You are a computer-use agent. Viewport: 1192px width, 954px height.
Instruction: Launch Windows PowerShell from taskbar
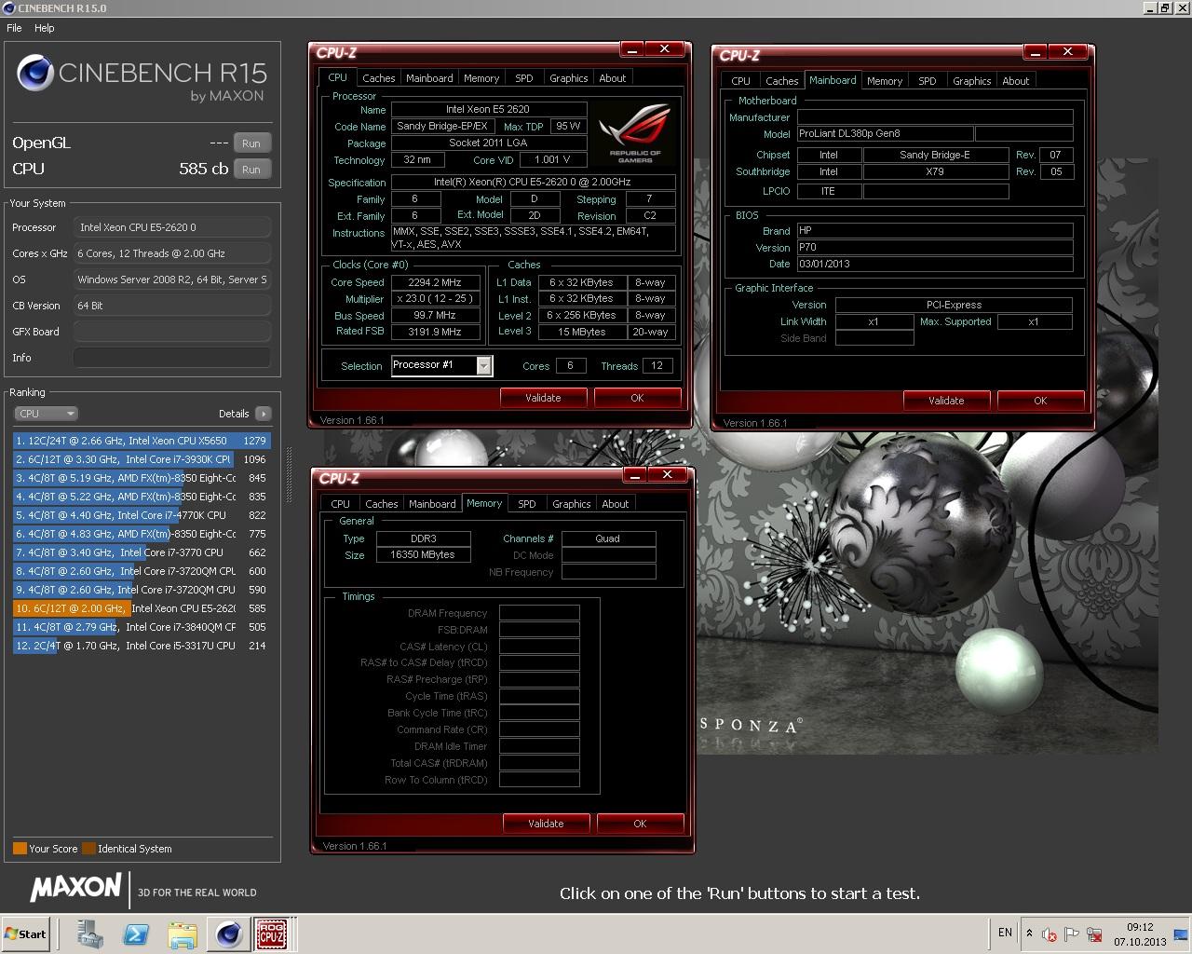tap(137, 934)
